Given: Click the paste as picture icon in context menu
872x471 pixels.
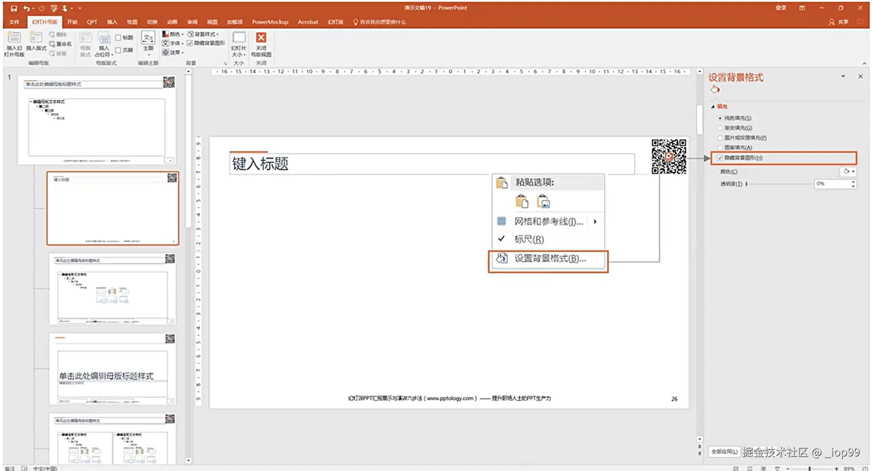Looking at the screenshot, I should pyautogui.click(x=544, y=202).
